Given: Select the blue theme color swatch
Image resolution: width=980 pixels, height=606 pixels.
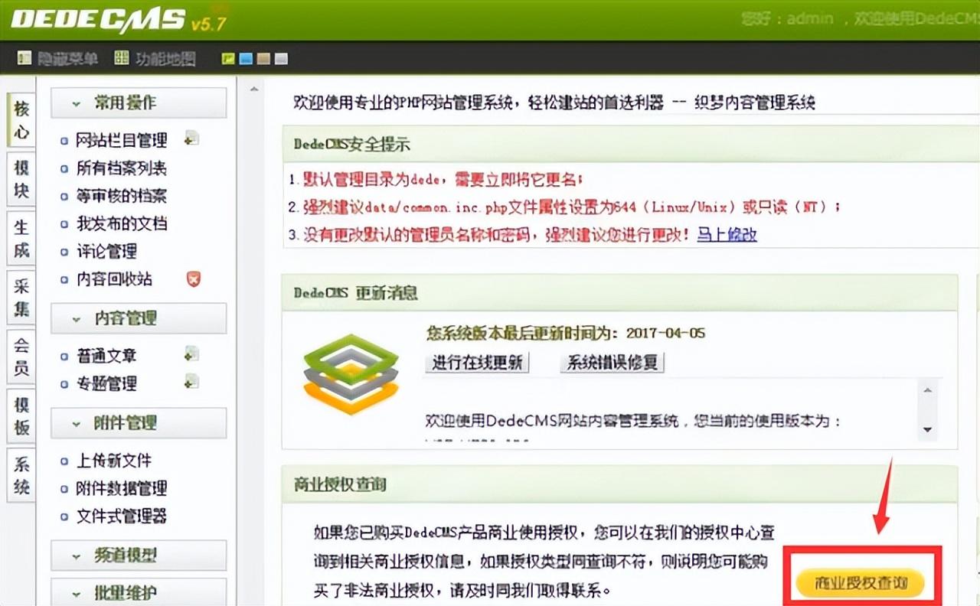Looking at the screenshot, I should [x=246, y=58].
